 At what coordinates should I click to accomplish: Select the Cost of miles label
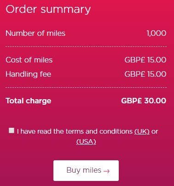click(29, 60)
